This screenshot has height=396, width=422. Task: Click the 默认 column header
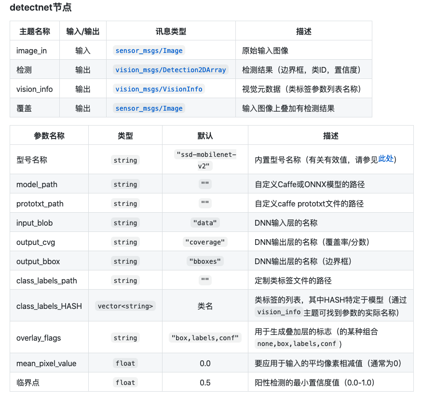[x=205, y=136]
